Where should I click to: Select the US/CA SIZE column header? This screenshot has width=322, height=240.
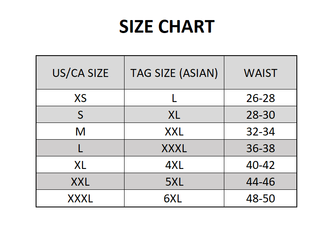tap(80, 73)
